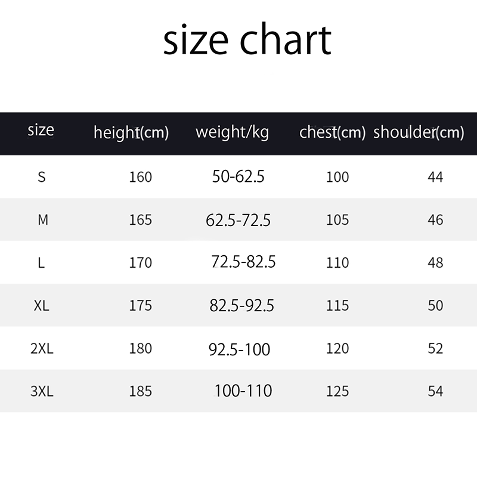Select the L size row label
The image size is (477, 477).
click(x=41, y=263)
